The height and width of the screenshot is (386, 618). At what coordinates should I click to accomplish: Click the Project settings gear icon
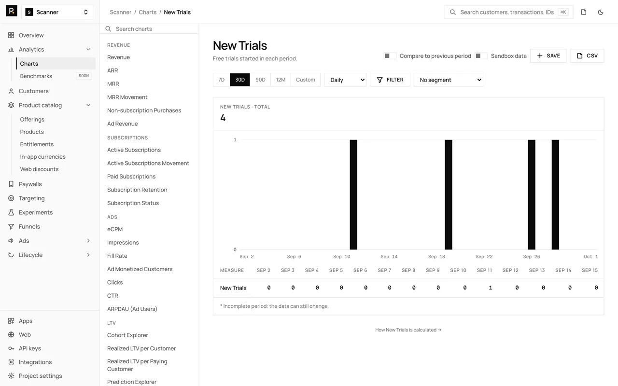point(11,376)
